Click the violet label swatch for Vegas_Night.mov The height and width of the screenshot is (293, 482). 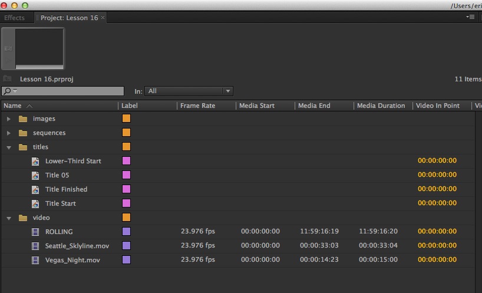click(126, 260)
